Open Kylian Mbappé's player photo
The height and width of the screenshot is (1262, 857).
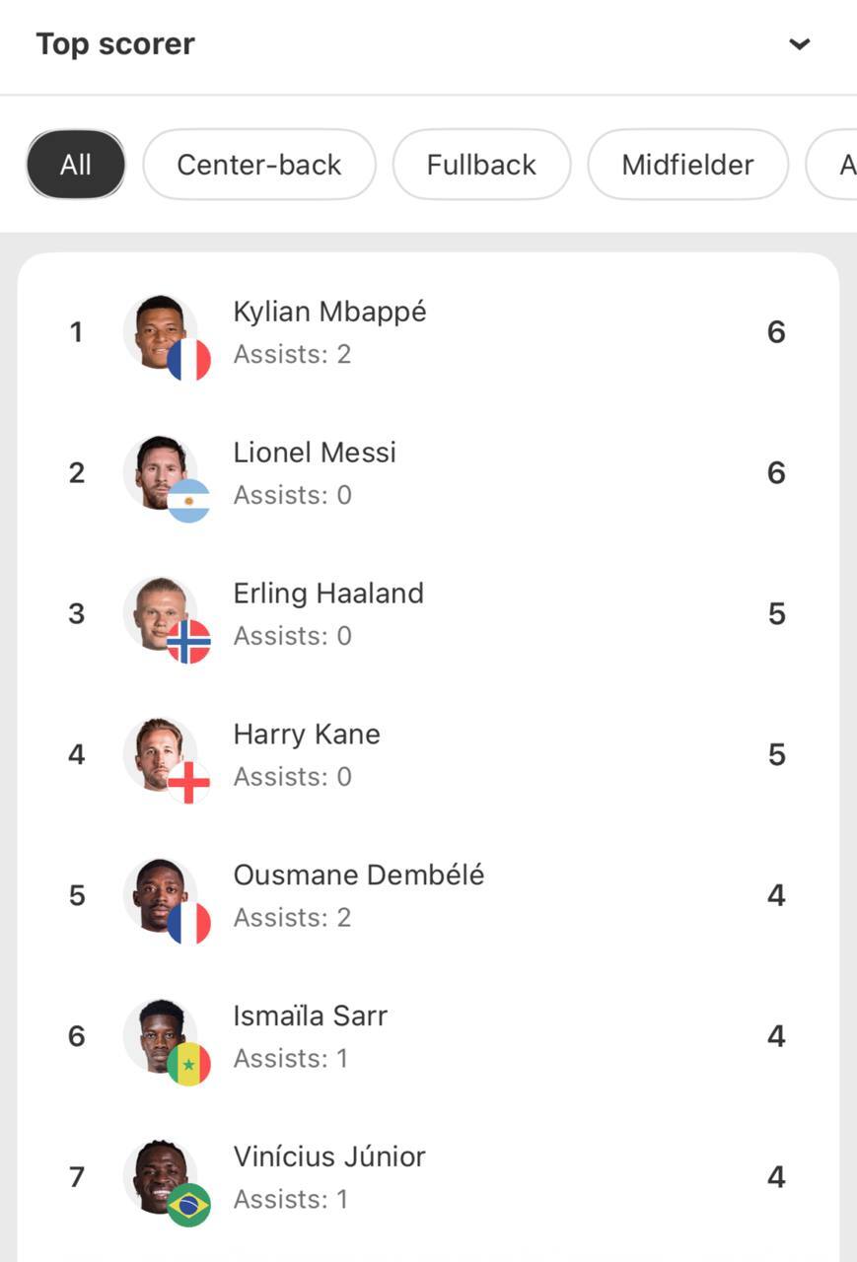[x=160, y=331]
